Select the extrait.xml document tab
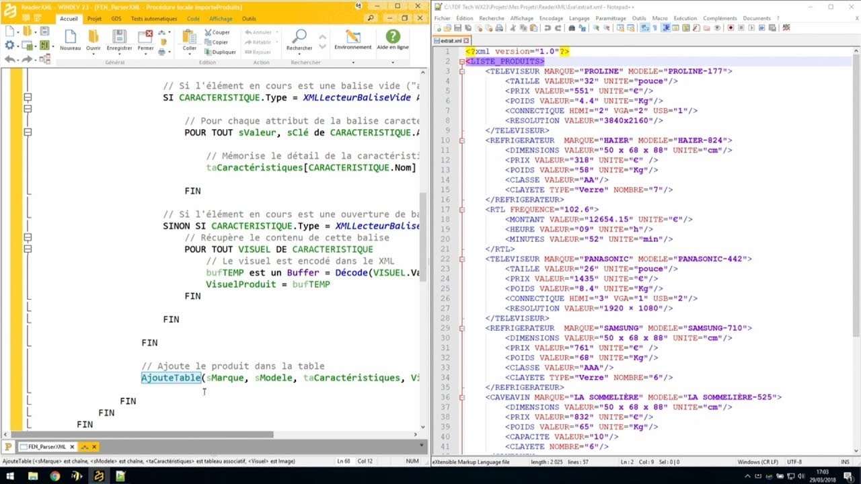The height and width of the screenshot is (484, 861). 451,41
